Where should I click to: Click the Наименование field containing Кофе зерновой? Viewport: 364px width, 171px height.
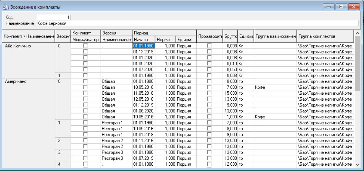pos(197,23)
